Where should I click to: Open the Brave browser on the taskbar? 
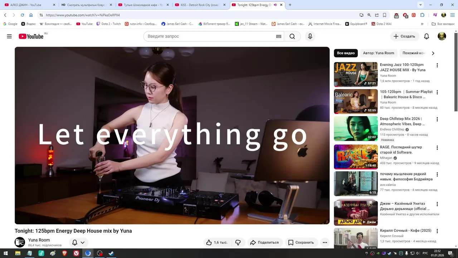pyautogui.click(x=64, y=253)
